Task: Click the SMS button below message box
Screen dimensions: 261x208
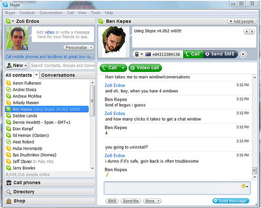Action: pos(112,201)
